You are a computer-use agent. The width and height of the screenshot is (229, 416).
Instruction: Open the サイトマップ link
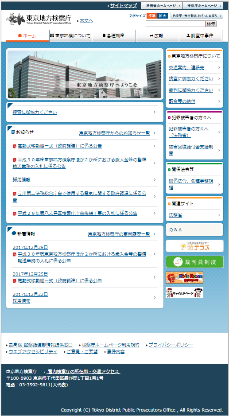coord(124,5)
